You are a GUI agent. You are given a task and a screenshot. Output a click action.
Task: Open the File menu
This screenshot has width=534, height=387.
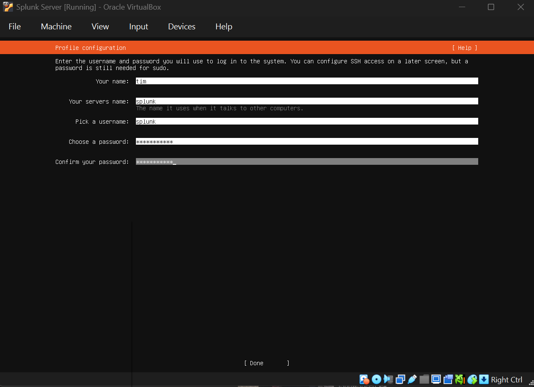click(14, 26)
